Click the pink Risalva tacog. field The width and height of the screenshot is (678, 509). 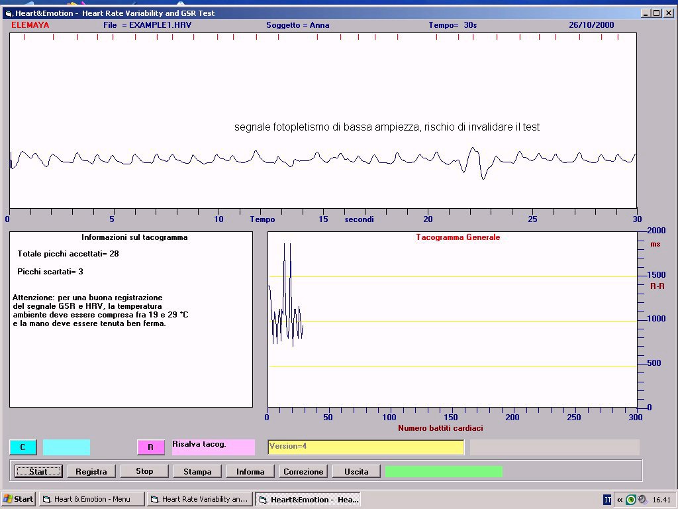pyautogui.click(x=214, y=447)
